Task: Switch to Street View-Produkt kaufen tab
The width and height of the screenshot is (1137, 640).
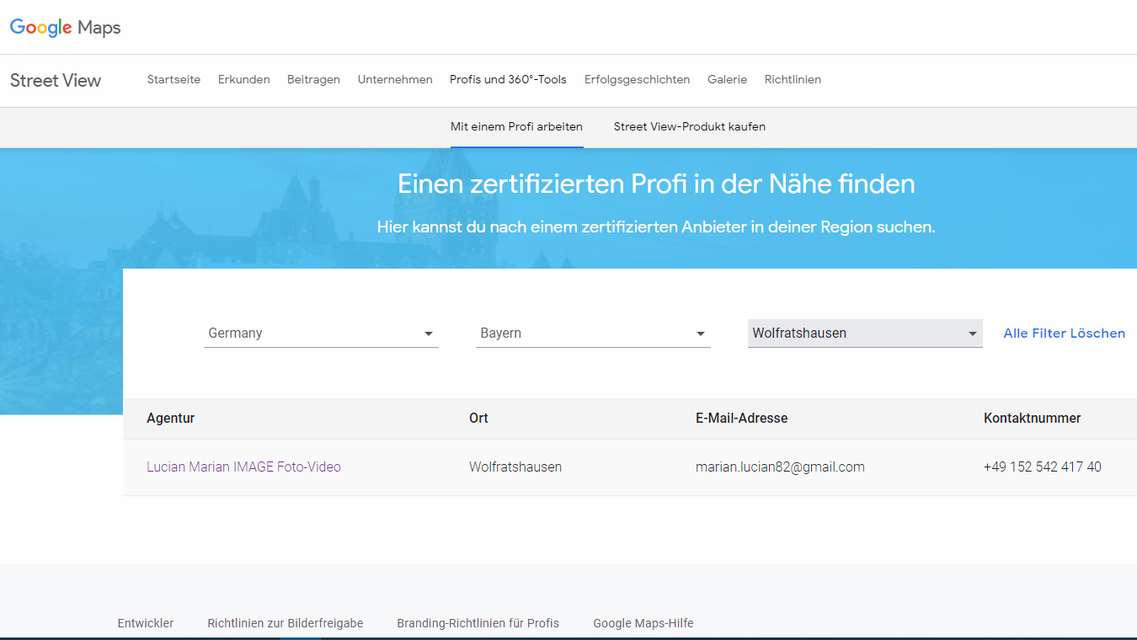Action: click(690, 127)
